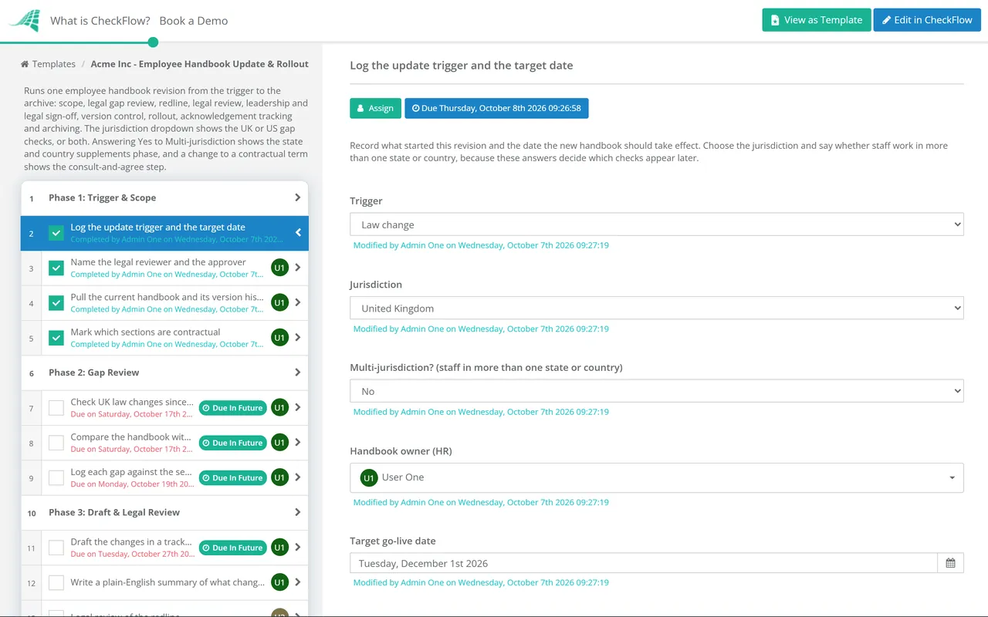Click the U1 avatar on Log each gap row
The height and width of the screenshot is (617, 988).
click(x=279, y=477)
